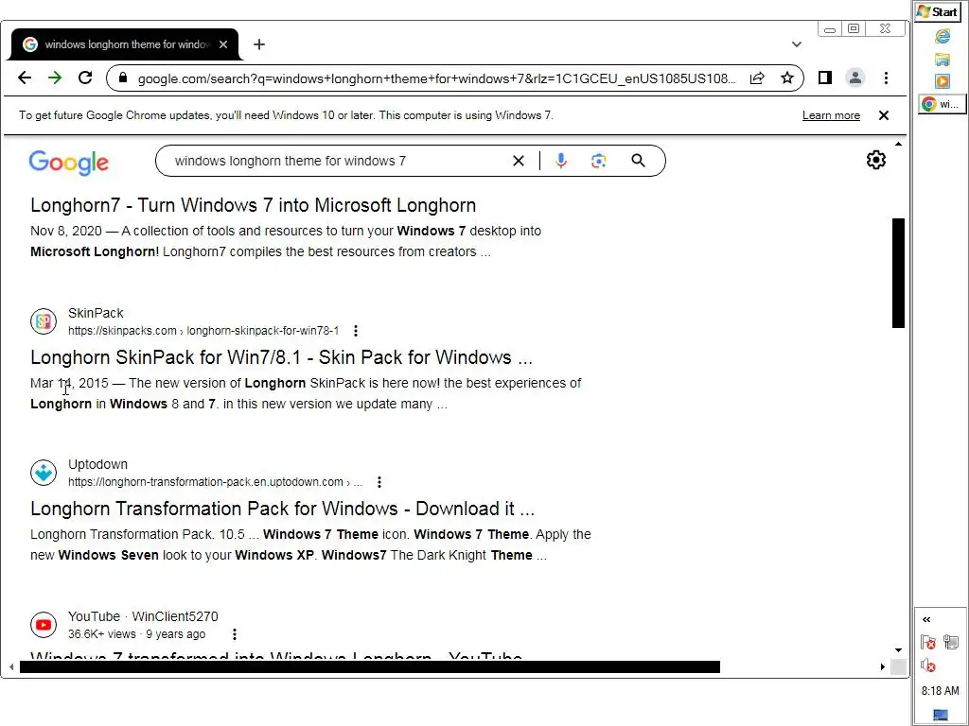Screen dimensions: 969x726
Task: Click the vertical scrollbar thumb
Action: (x=898, y=273)
